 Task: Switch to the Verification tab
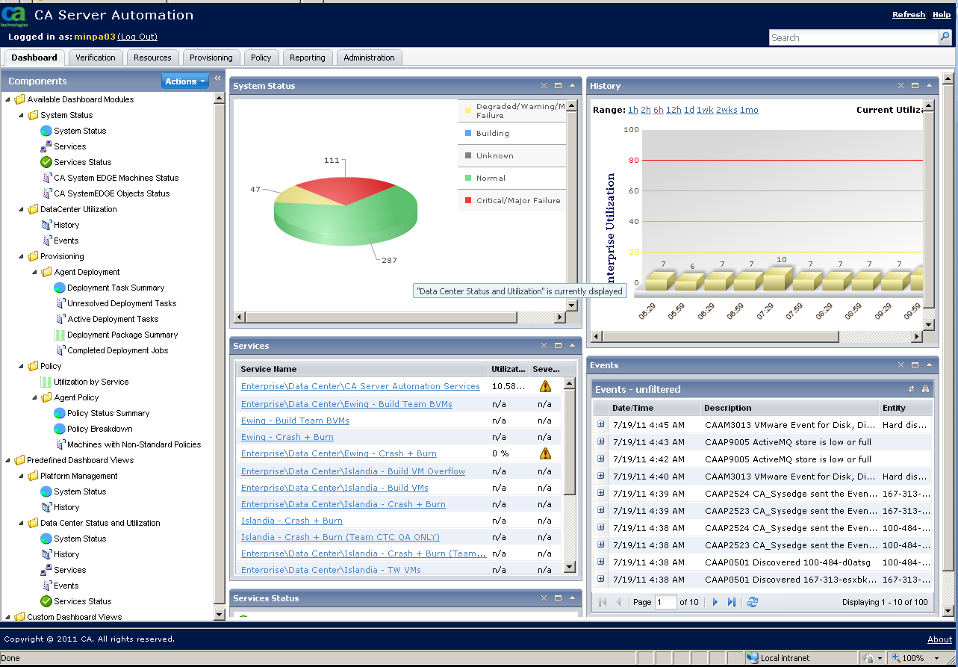[96, 58]
